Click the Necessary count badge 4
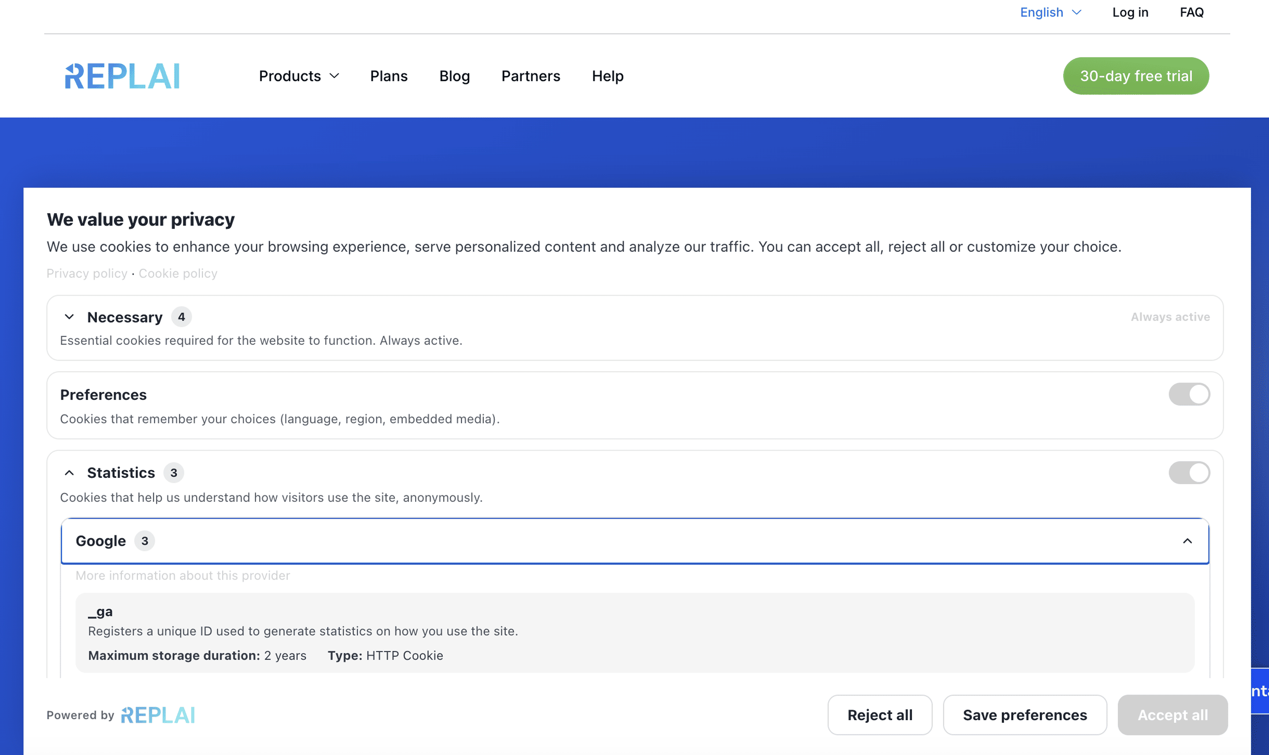The height and width of the screenshot is (755, 1269). pos(181,317)
